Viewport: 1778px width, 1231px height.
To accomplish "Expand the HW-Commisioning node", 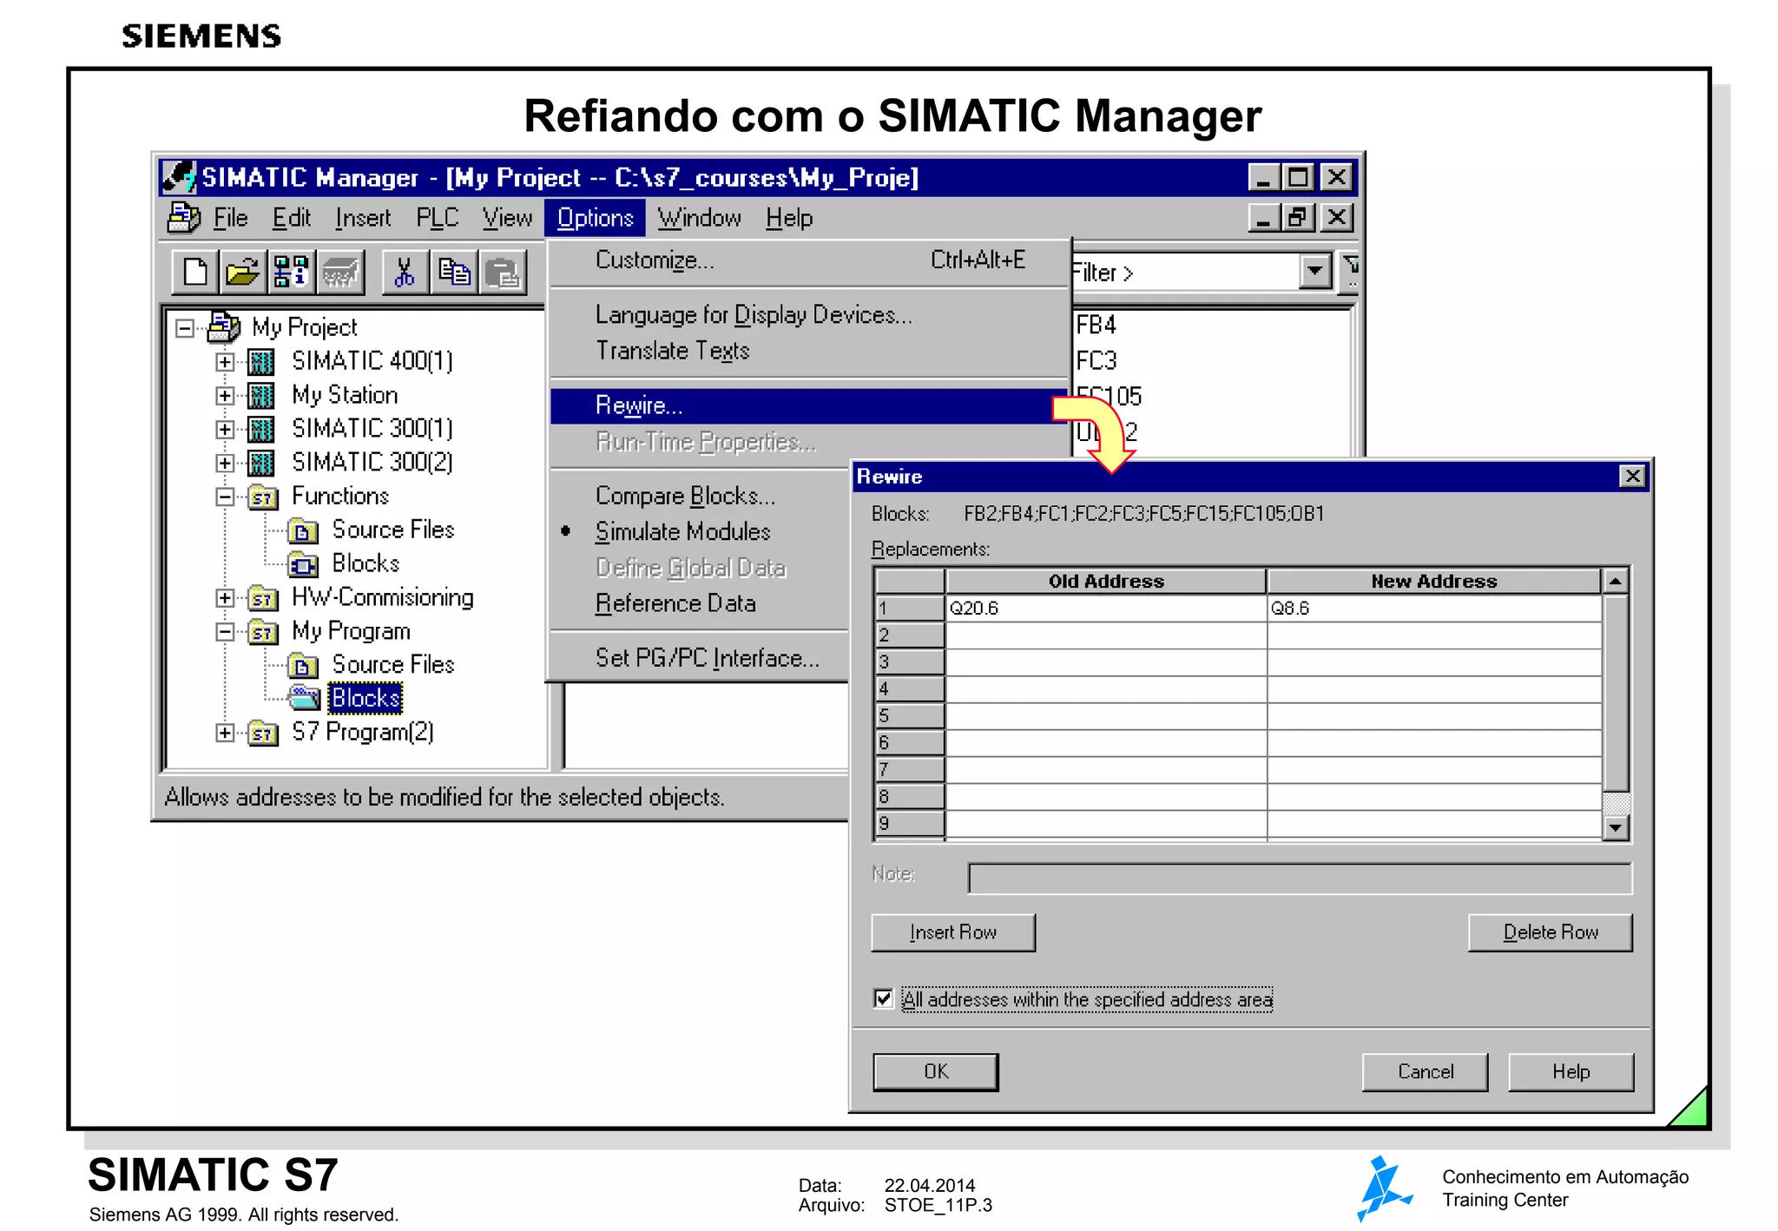I will pyautogui.click(x=225, y=598).
